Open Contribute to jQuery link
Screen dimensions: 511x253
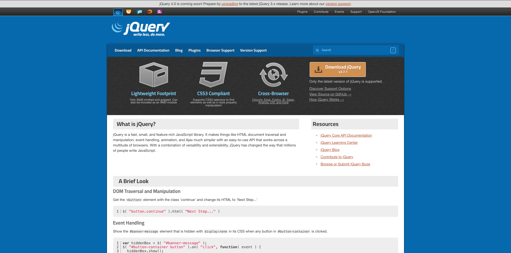click(337, 157)
